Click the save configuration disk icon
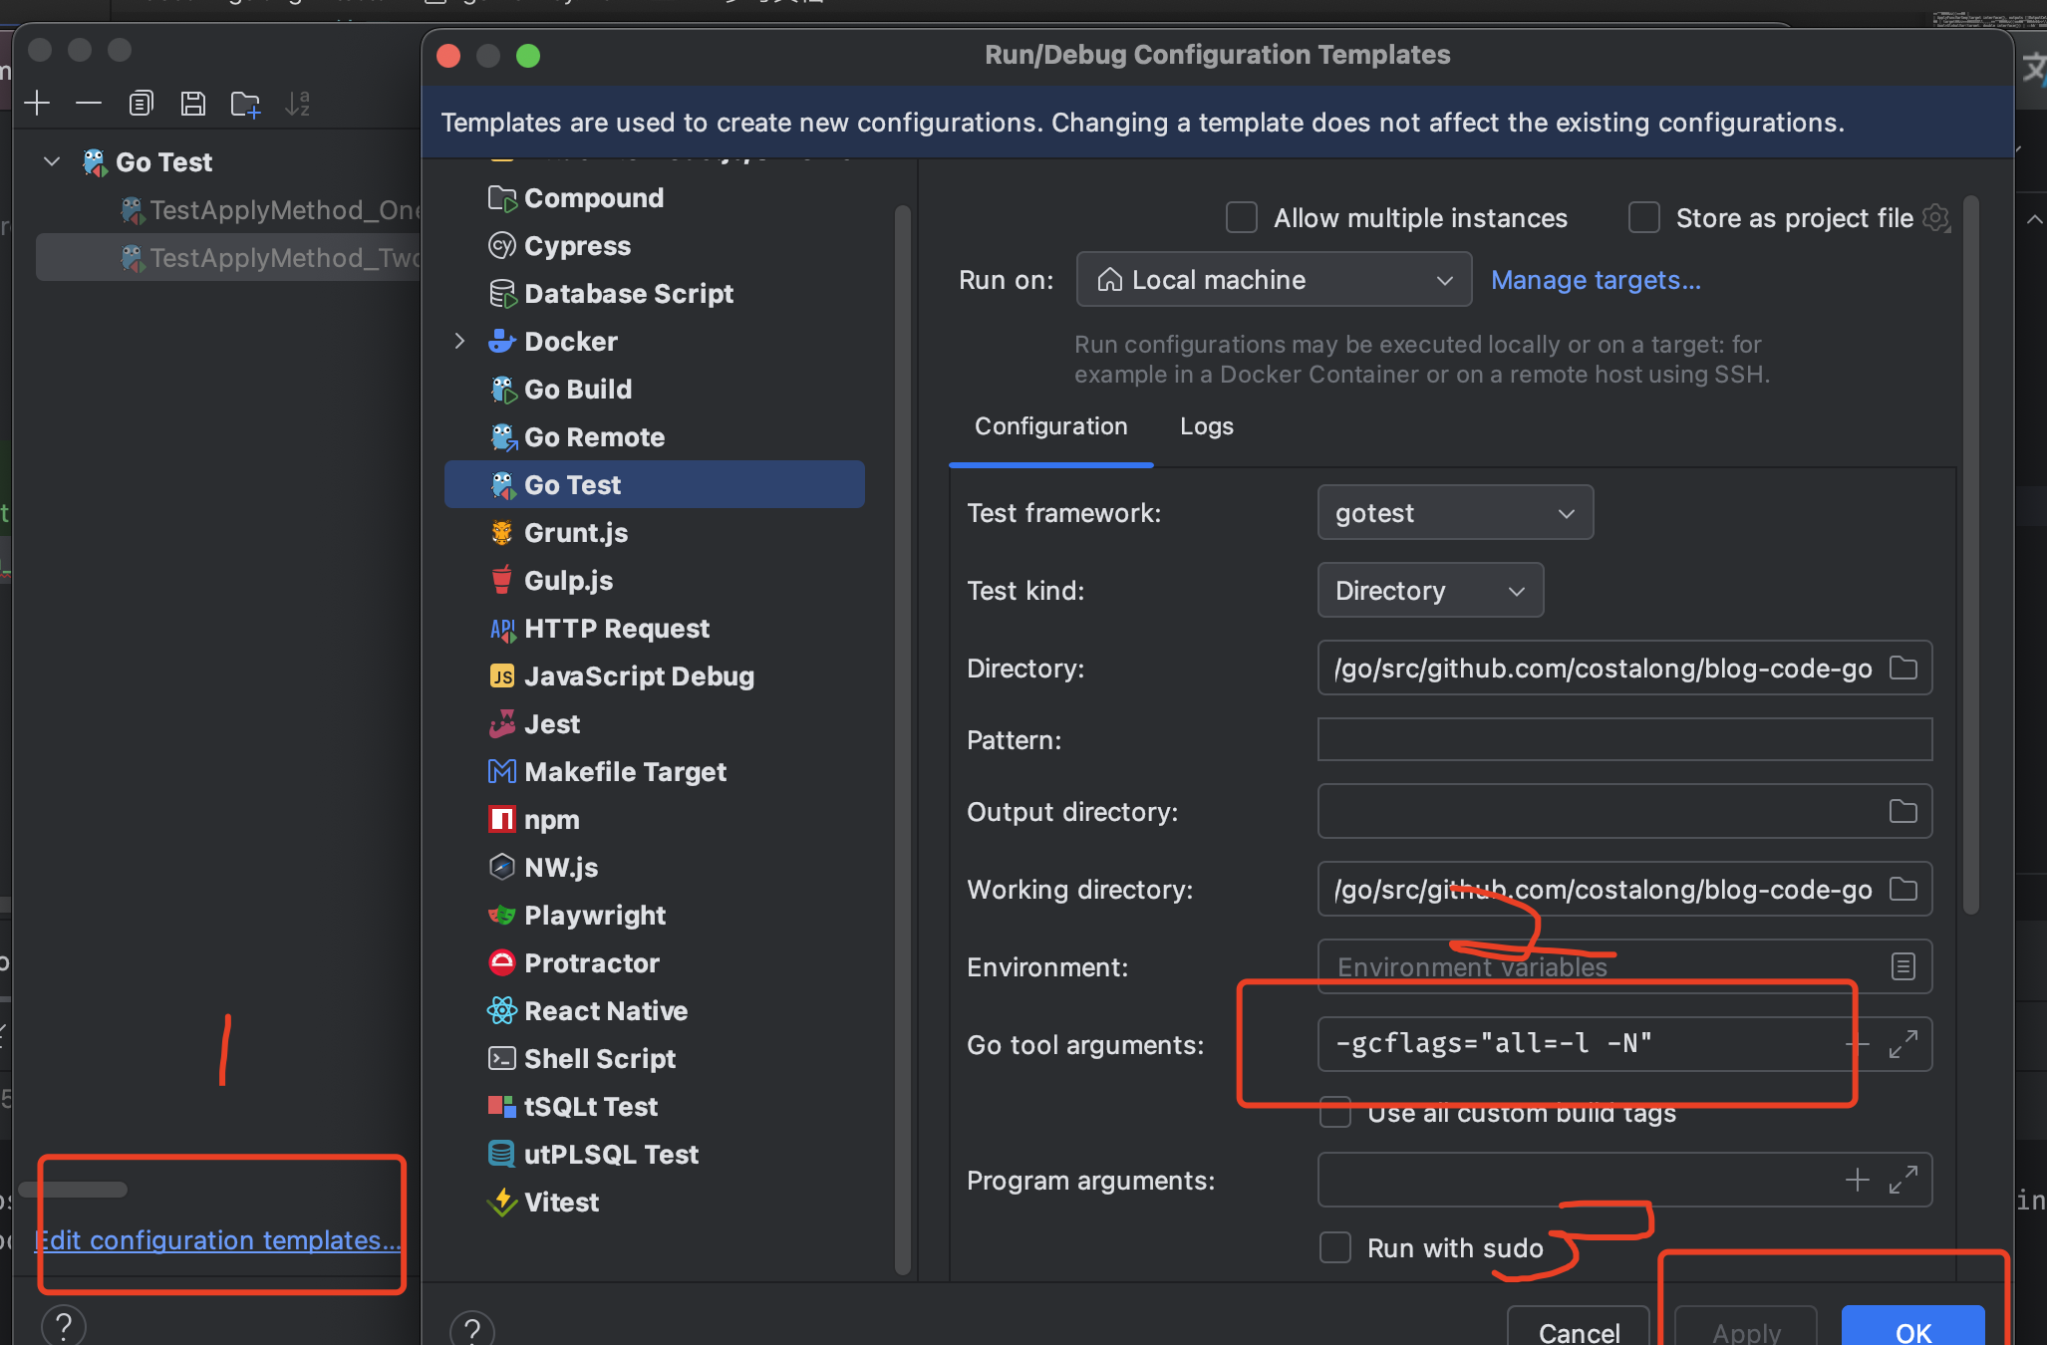The image size is (2047, 1345). click(x=192, y=104)
